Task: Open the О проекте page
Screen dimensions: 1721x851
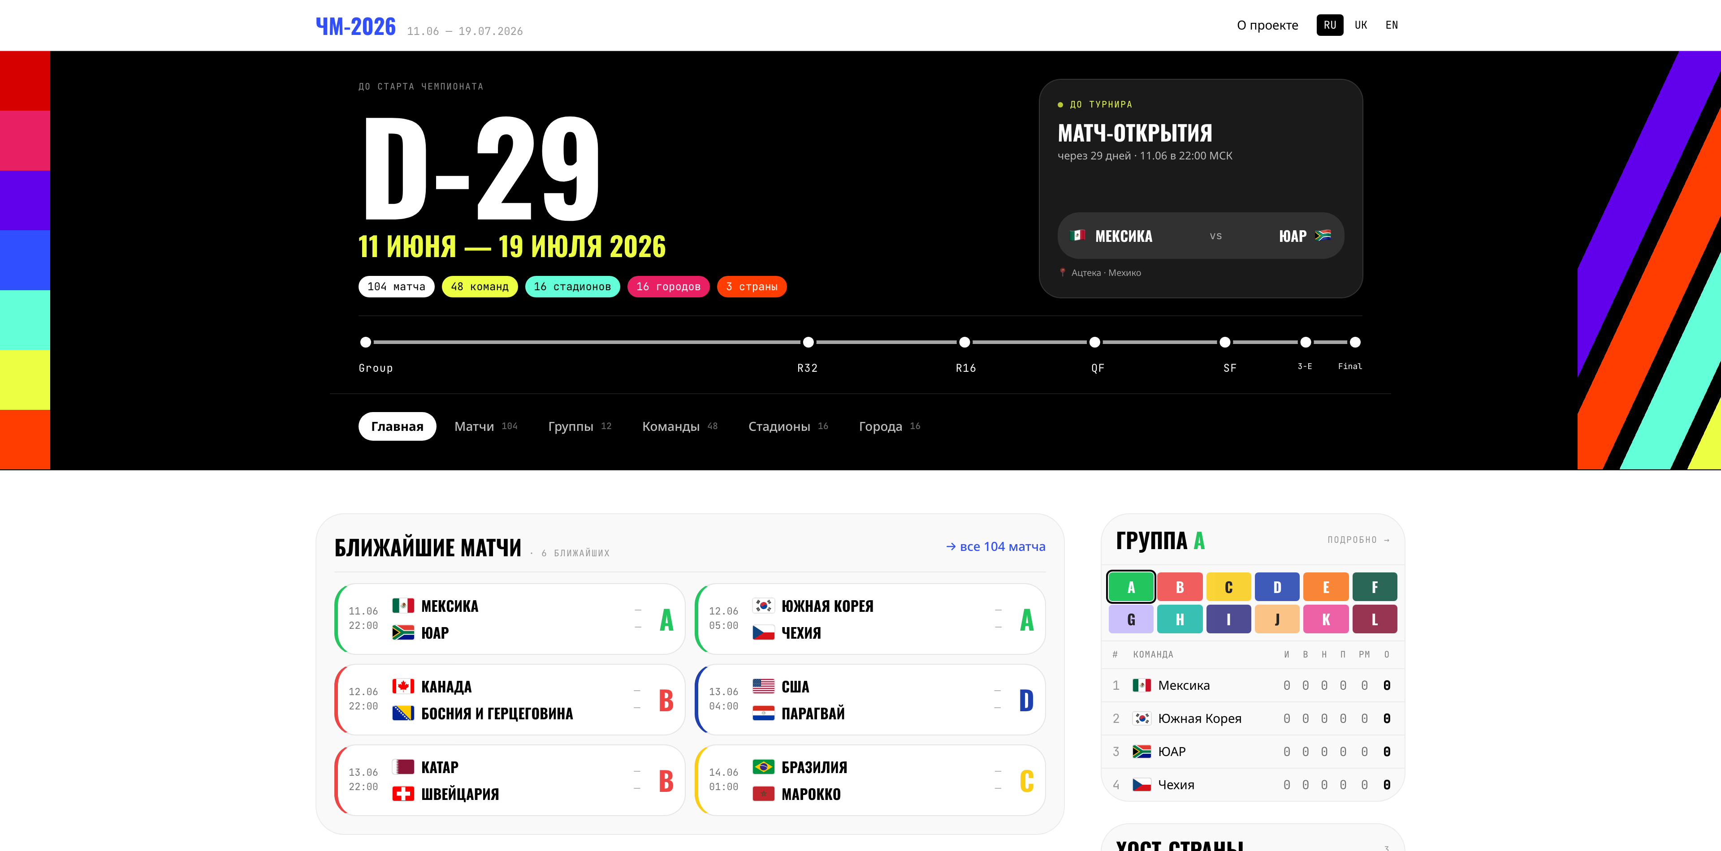Action: click(1267, 26)
